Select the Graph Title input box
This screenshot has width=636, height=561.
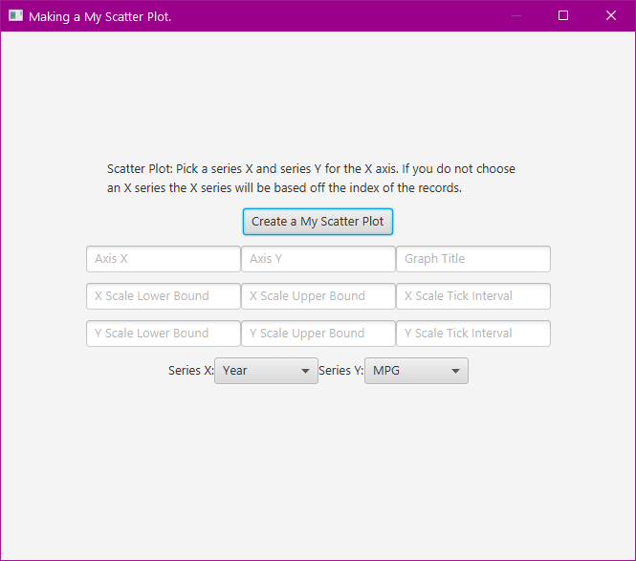472,259
